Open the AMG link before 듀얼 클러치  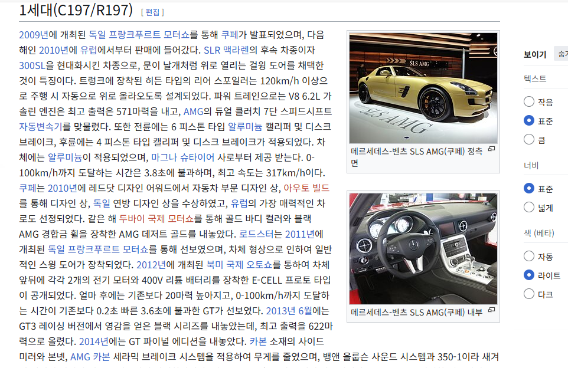(194, 111)
